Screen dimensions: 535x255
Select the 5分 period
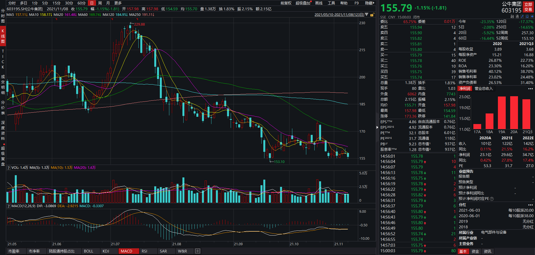45,3
